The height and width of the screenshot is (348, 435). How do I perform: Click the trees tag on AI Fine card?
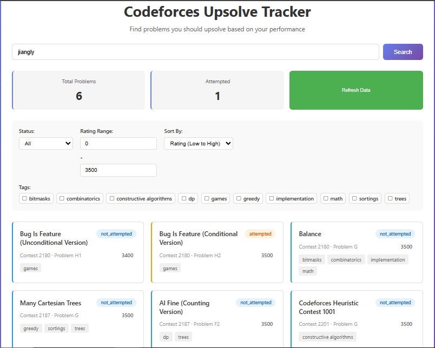click(183, 337)
